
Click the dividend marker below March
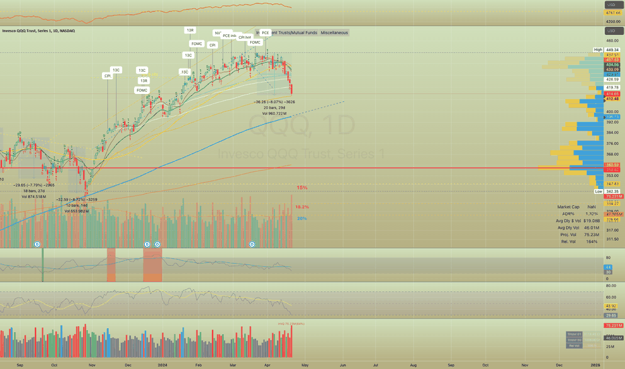(252, 244)
